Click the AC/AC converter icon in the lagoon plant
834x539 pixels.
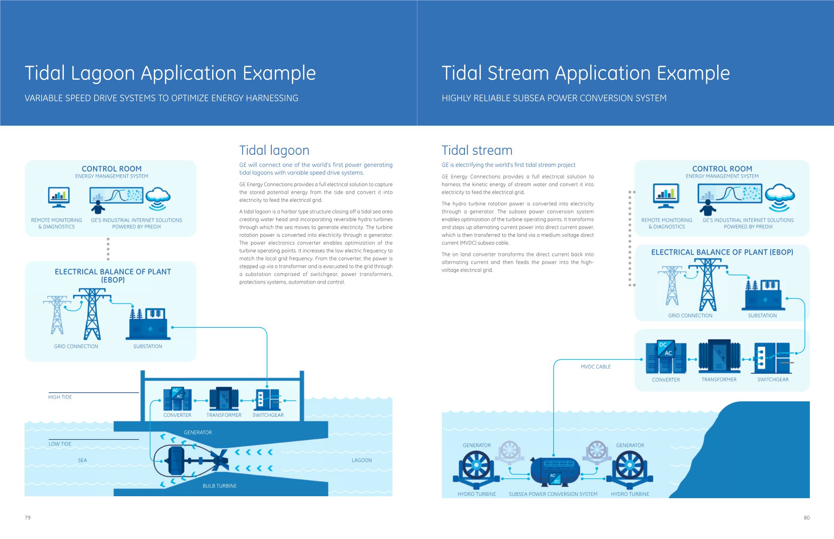click(178, 399)
